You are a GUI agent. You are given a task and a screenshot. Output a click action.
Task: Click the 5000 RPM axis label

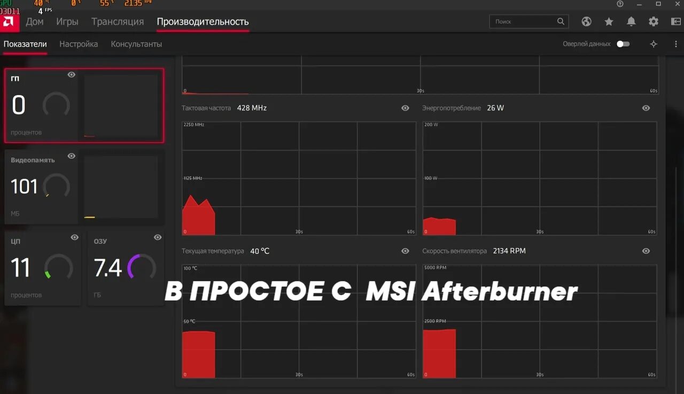(x=436, y=268)
